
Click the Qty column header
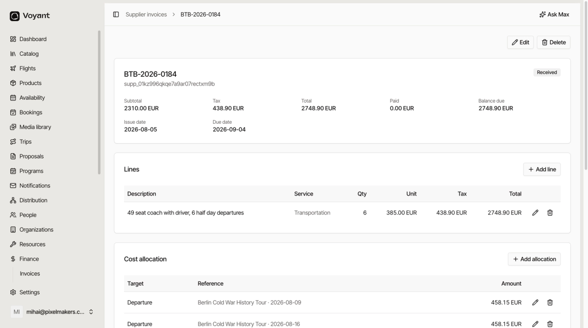[x=362, y=194]
